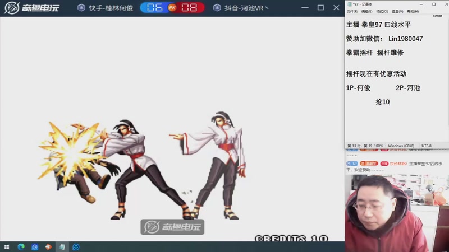449x252 pixels.
Task: Click the hexagon icon beside 快手-桂林何俊
Action: (81, 8)
